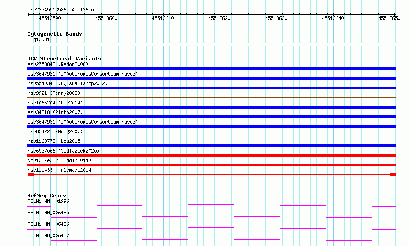Click ruler position 45513650
This screenshot has height=246, width=409.
(389, 18)
